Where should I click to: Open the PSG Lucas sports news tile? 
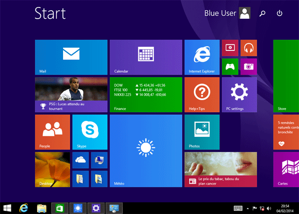[71, 94]
